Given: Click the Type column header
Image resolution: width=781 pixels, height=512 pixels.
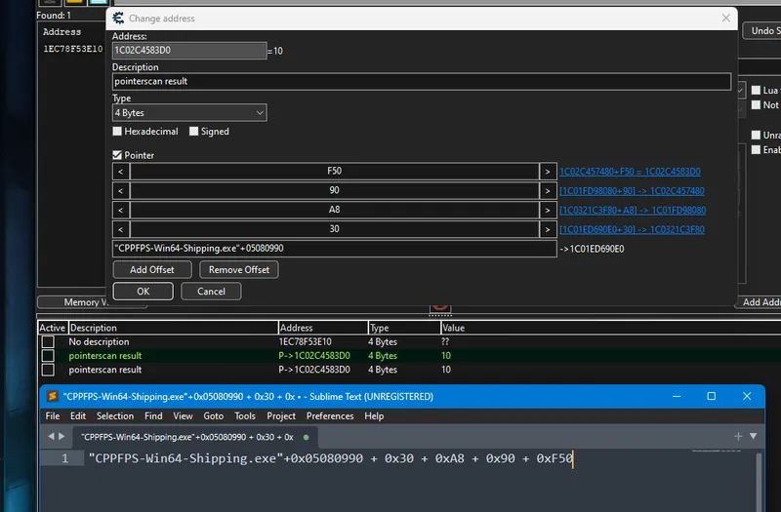Looking at the screenshot, I should 404,328.
